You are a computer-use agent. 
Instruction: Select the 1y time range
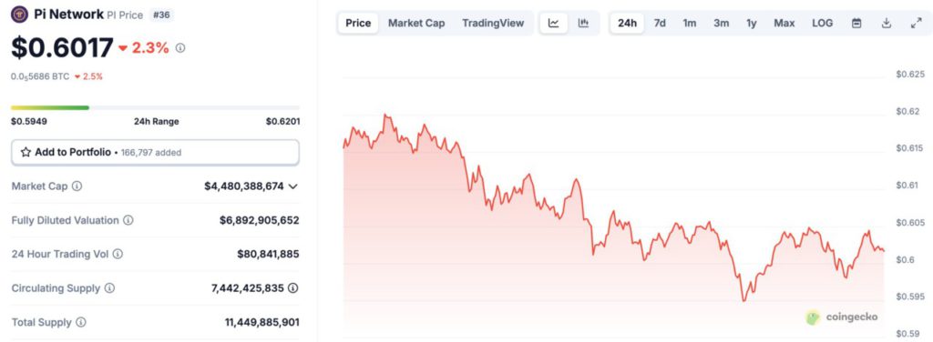[752, 23]
